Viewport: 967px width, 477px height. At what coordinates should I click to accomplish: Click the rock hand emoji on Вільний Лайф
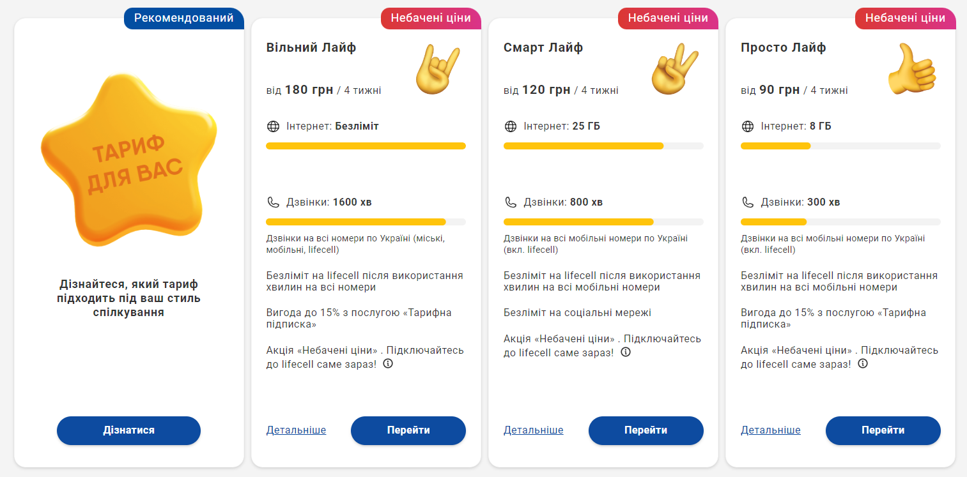[x=438, y=70]
